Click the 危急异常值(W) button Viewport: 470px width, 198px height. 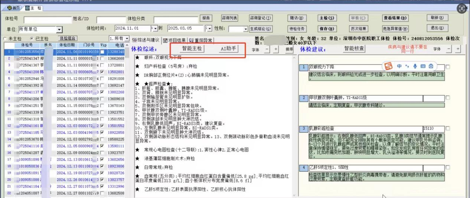pos(395,29)
